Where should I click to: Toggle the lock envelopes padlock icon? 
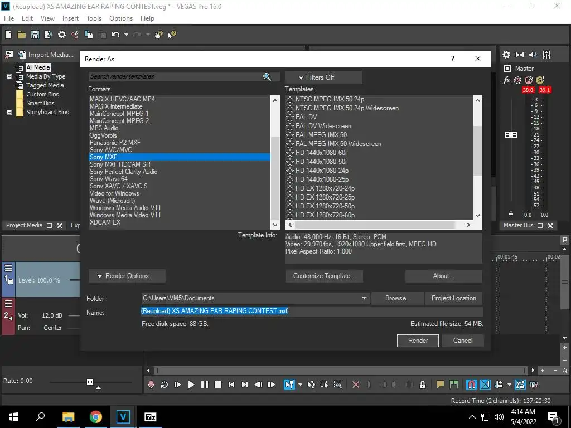pyautogui.click(x=423, y=385)
